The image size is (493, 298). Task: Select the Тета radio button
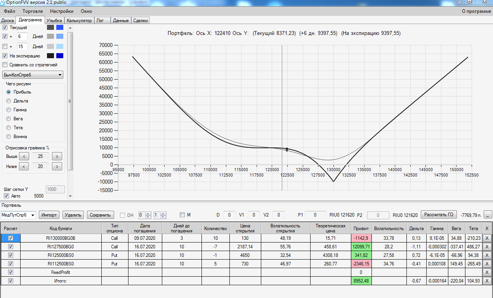(x=9, y=128)
